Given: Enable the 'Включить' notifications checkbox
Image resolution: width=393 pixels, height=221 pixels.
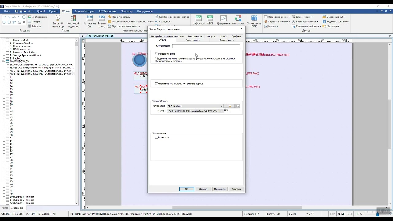Looking at the screenshot, I should click(157, 137).
